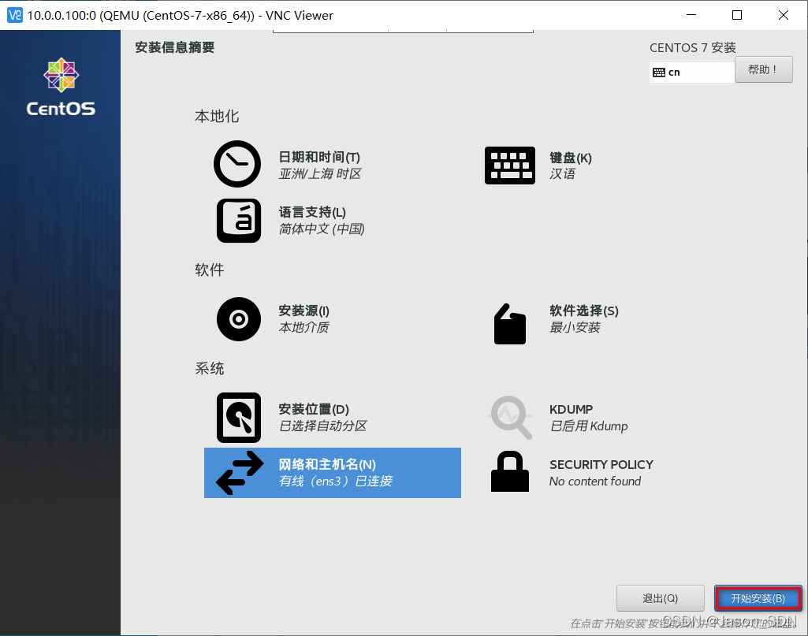Click the 亚洲/上海 时区 status text
This screenshot has height=636, width=808.
[x=320, y=173]
